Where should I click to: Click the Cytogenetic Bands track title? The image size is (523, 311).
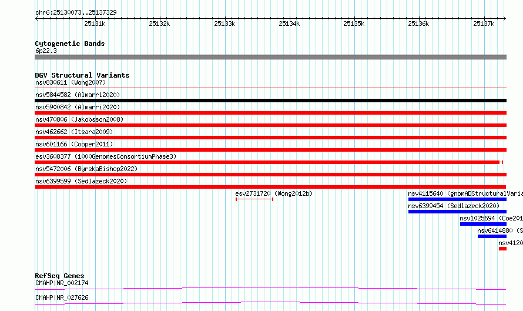coord(70,44)
